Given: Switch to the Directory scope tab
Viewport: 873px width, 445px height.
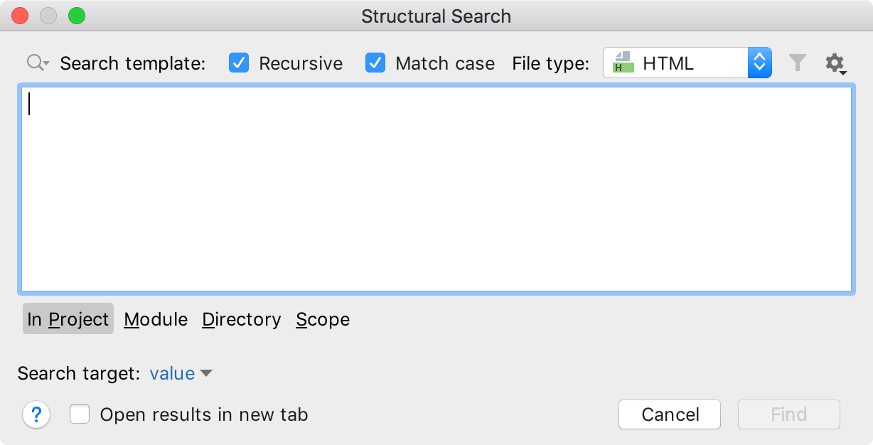Looking at the screenshot, I should tap(241, 319).
